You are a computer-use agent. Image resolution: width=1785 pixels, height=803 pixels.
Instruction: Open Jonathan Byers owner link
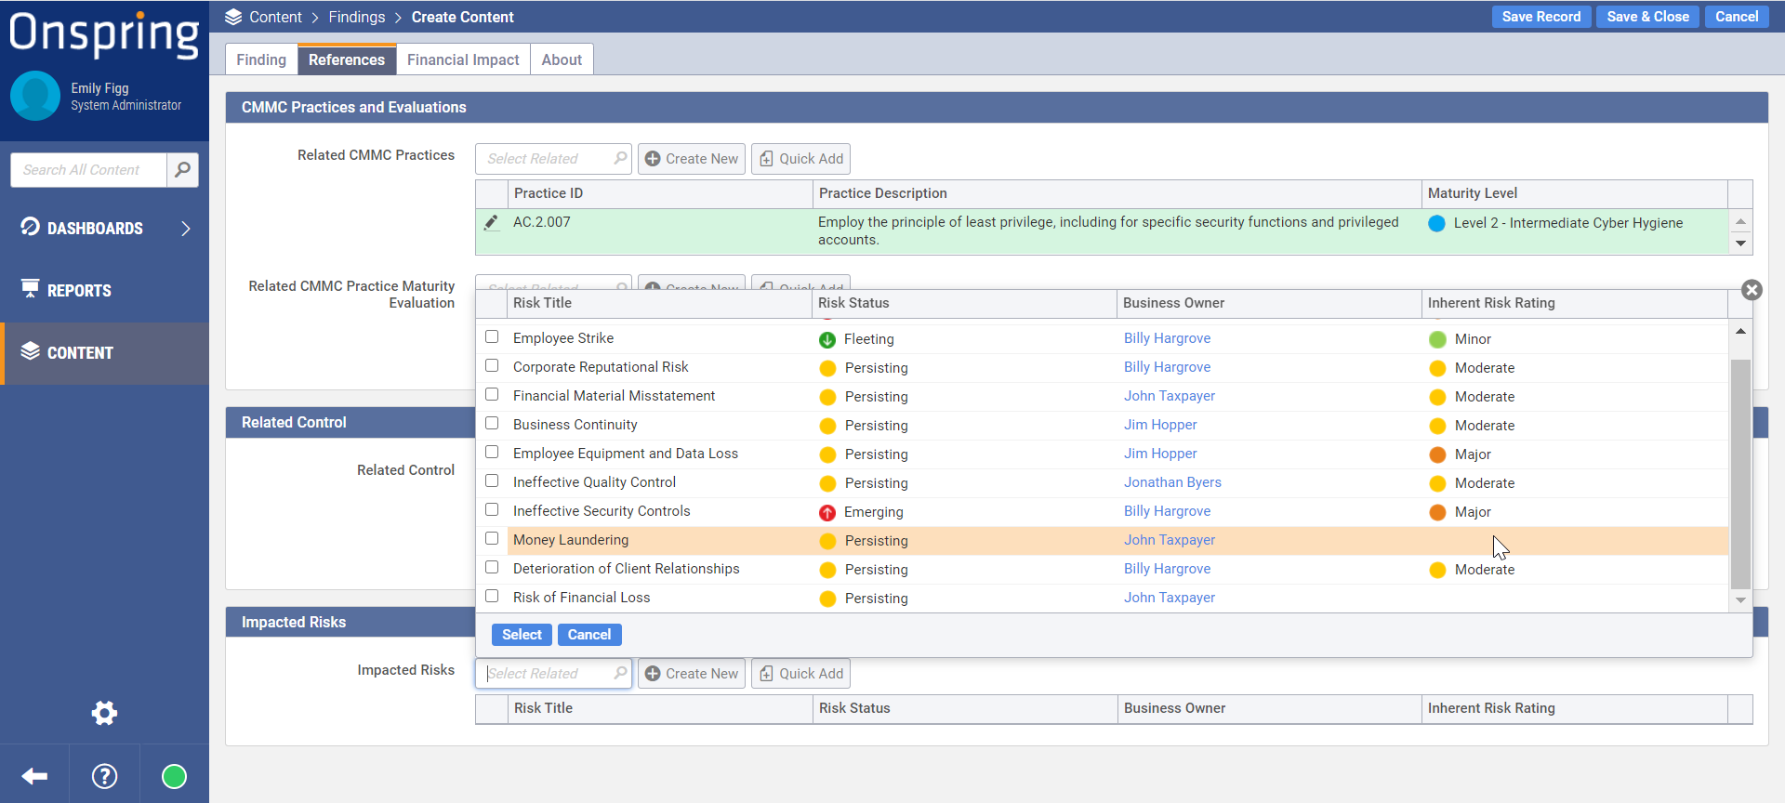(1172, 482)
